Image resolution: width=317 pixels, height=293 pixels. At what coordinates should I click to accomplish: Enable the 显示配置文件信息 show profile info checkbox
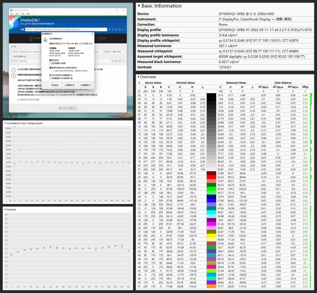tap(50, 63)
